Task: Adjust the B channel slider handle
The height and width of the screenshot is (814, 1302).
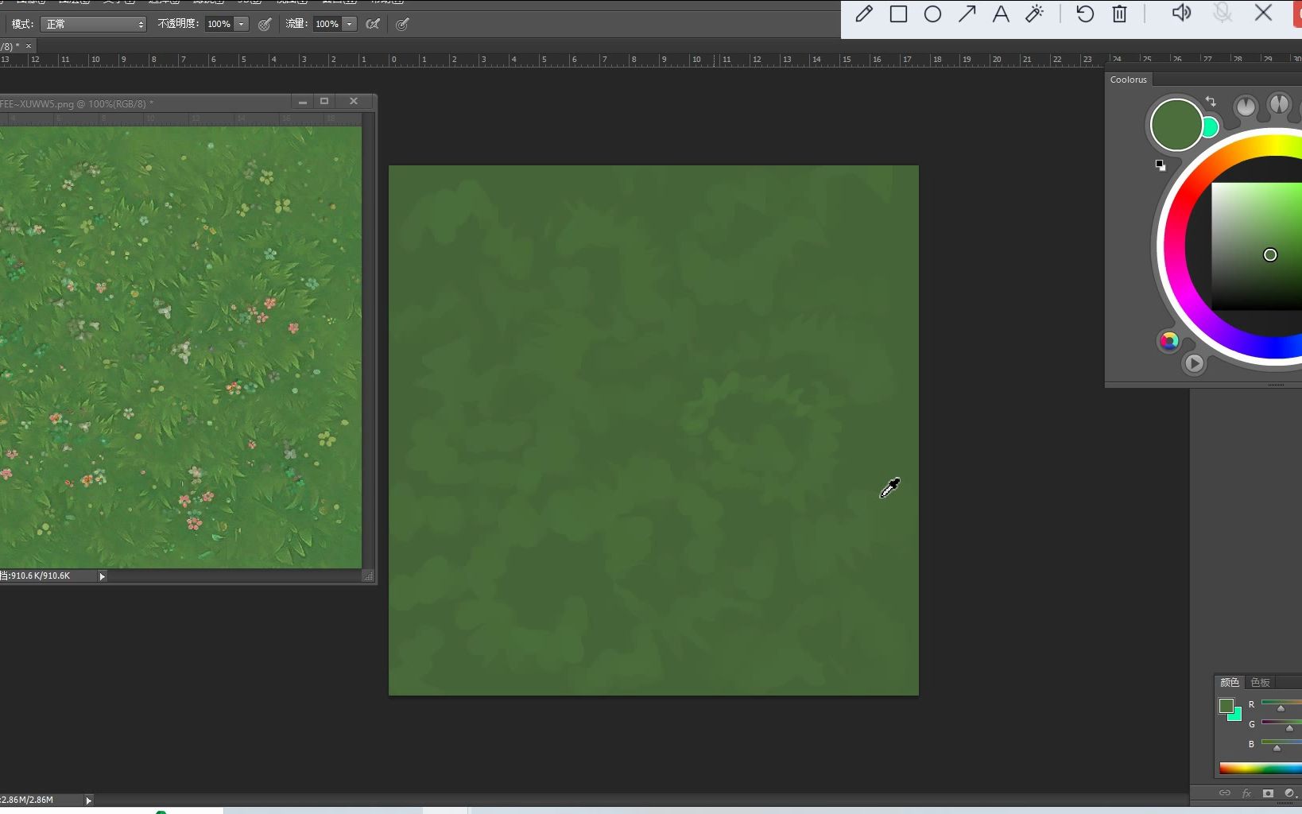Action: click(x=1277, y=748)
